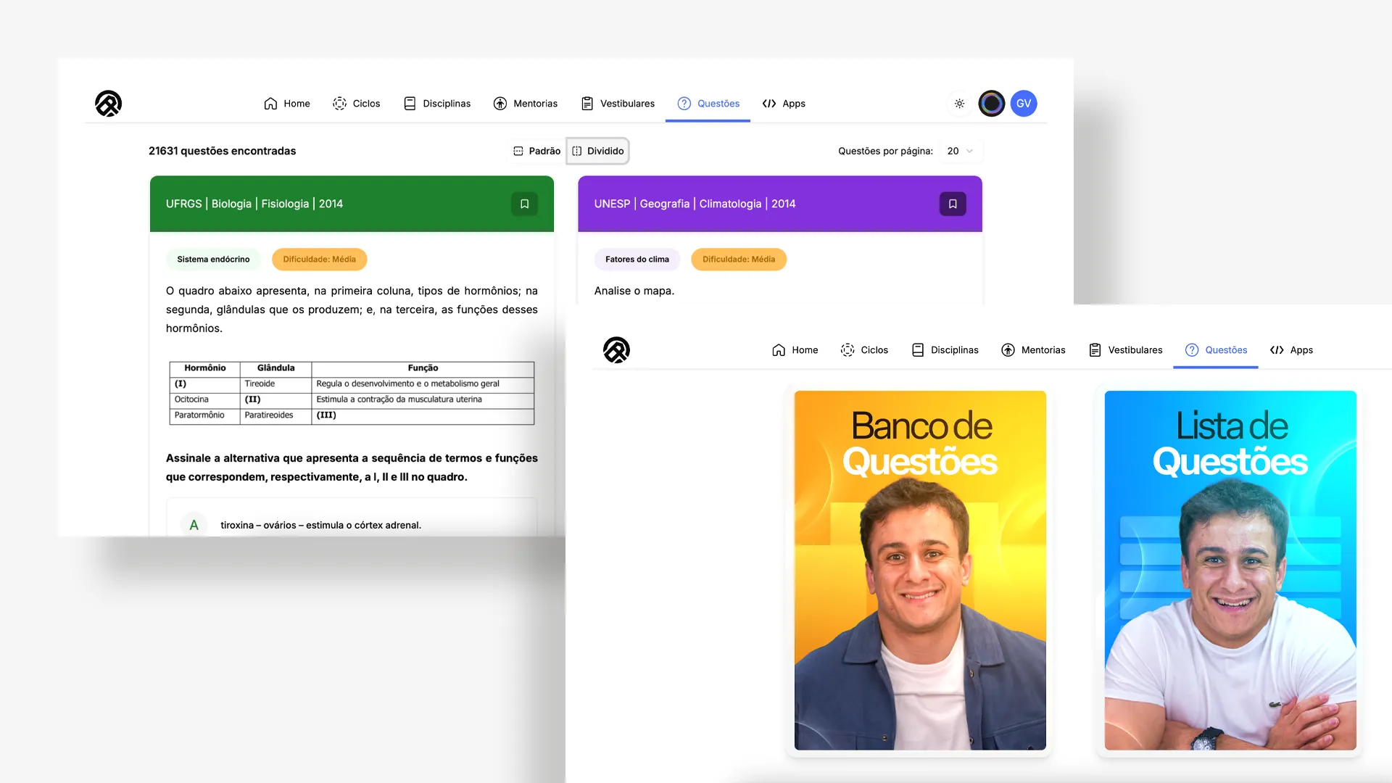Viewport: 1392px width, 783px height.
Task: Open the Ciclos menu in top navbar
Action: point(357,104)
